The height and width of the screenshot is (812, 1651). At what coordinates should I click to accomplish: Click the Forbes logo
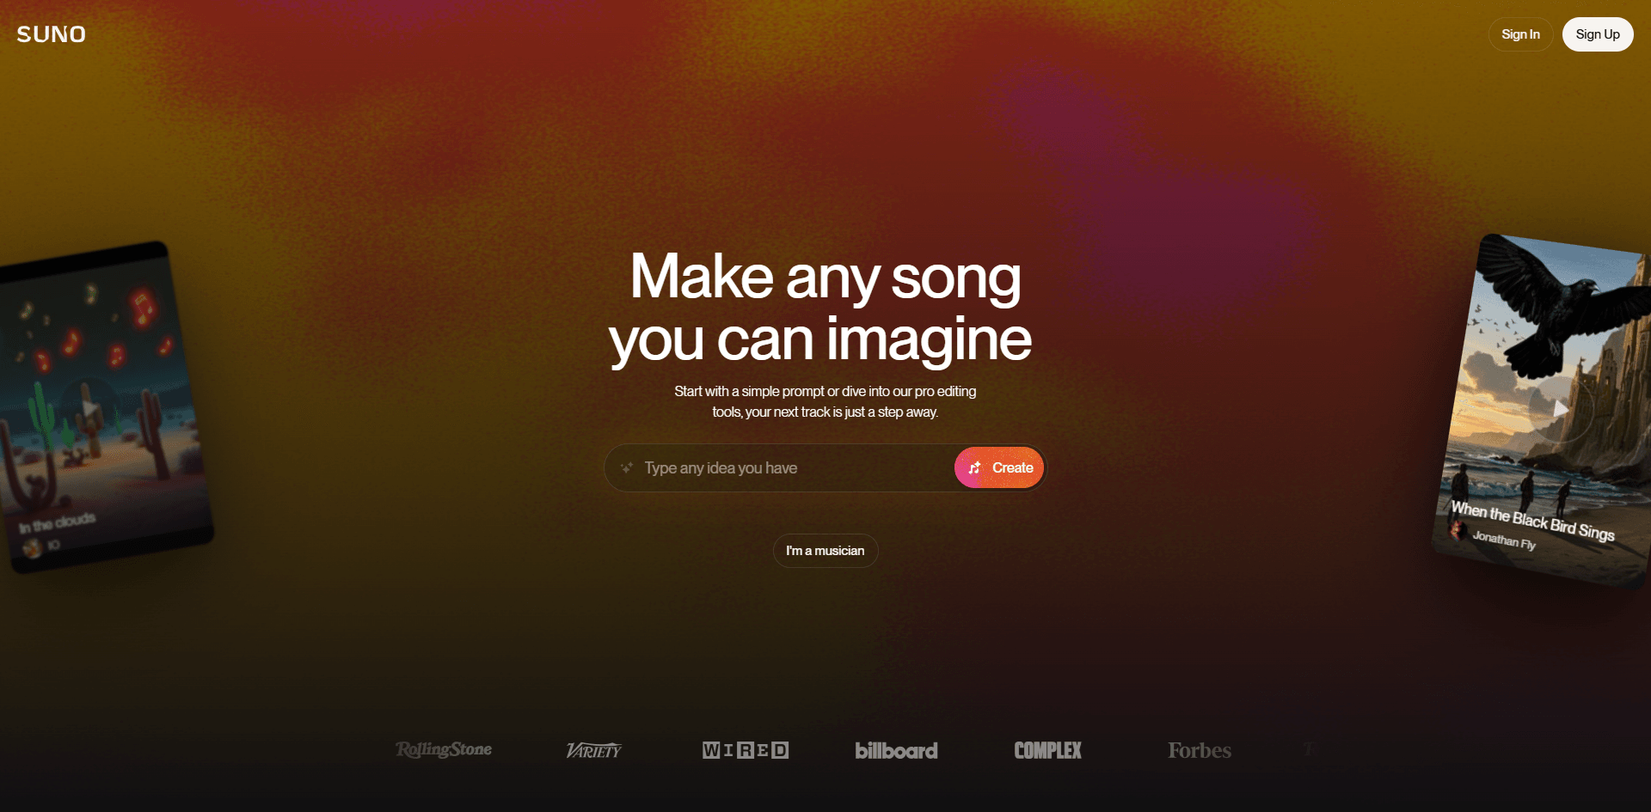click(x=1200, y=750)
